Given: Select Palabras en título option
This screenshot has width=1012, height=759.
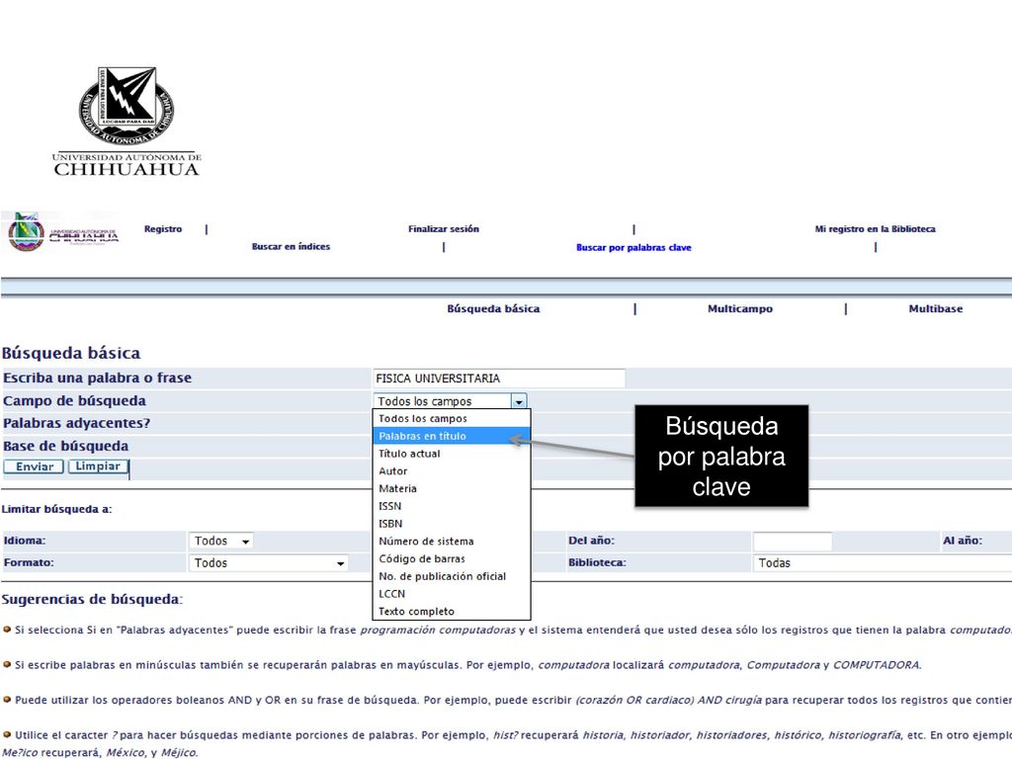Looking at the screenshot, I should coord(451,436).
